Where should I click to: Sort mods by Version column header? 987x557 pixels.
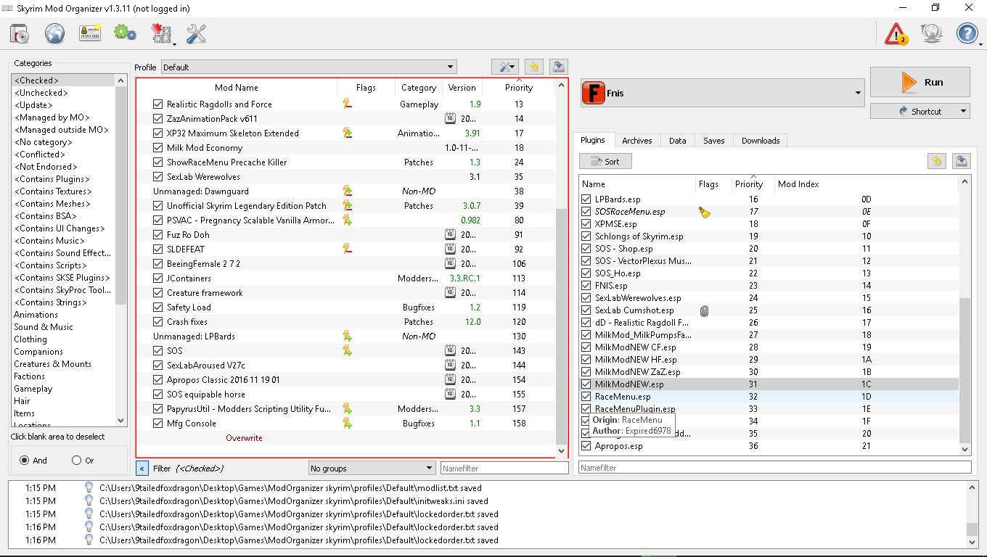pyautogui.click(x=462, y=88)
